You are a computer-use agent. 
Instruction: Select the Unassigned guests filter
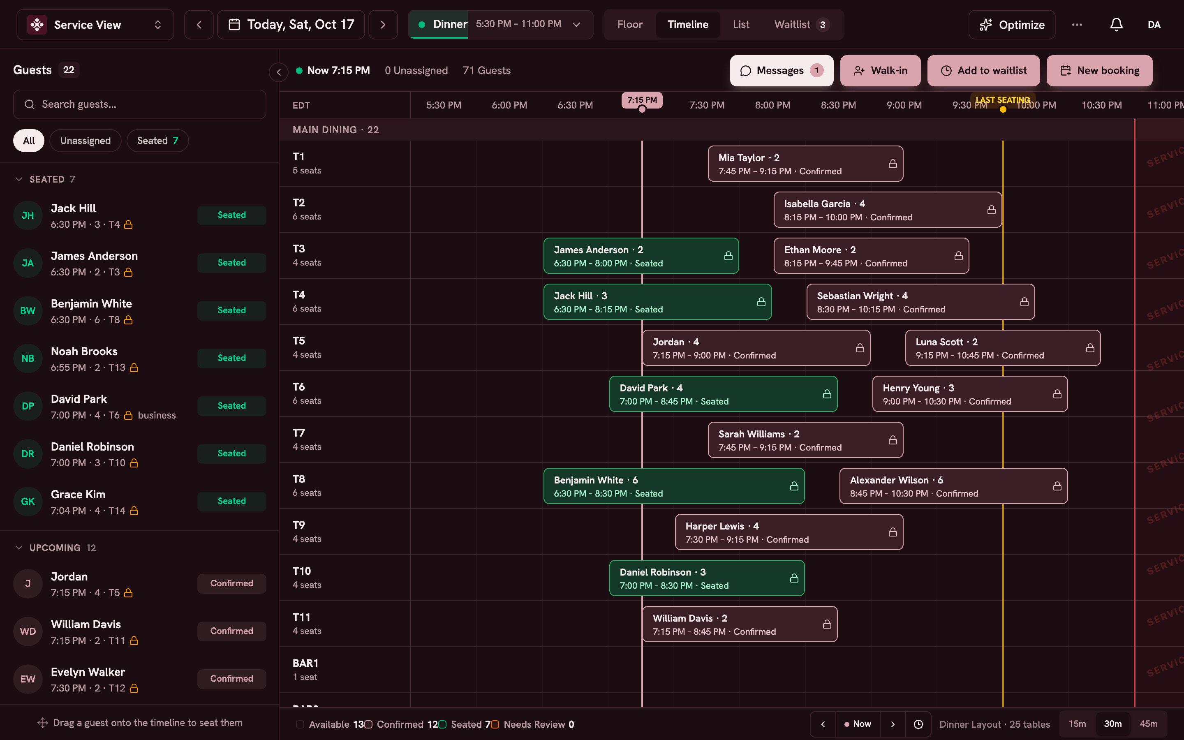(x=85, y=141)
